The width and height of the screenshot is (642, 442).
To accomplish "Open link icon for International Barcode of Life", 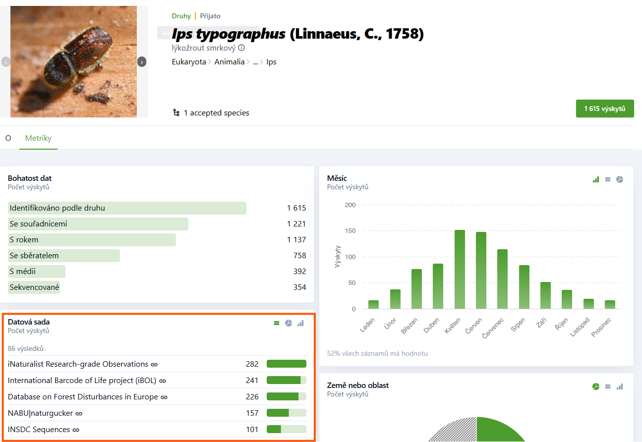I will click(x=163, y=381).
